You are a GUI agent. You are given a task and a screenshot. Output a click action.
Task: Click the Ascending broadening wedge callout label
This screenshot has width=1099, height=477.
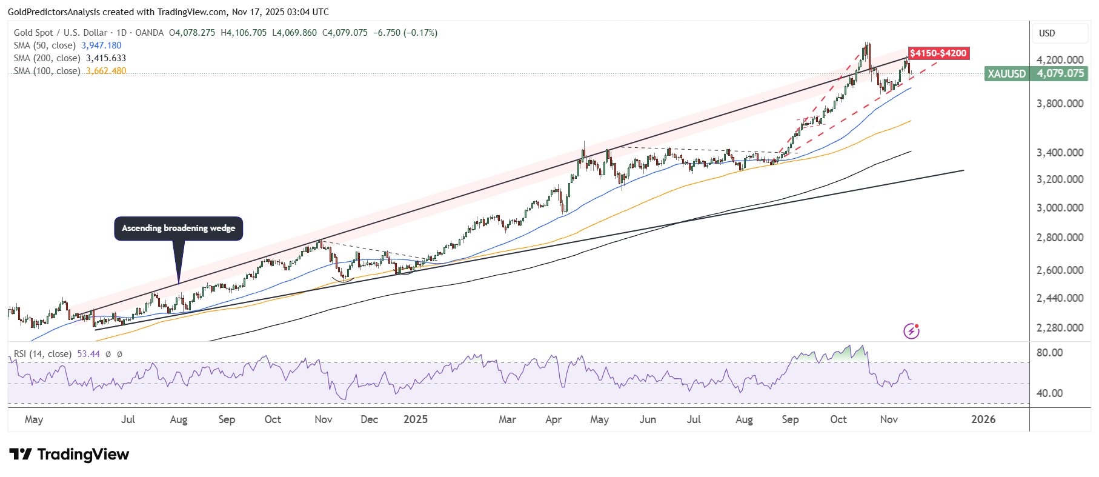tap(178, 228)
